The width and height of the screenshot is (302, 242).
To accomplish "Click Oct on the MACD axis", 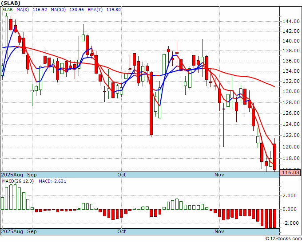I will point(122,231).
